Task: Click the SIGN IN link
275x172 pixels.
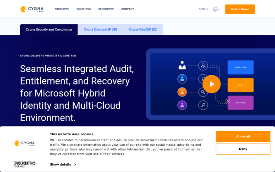Action: (x=203, y=9)
